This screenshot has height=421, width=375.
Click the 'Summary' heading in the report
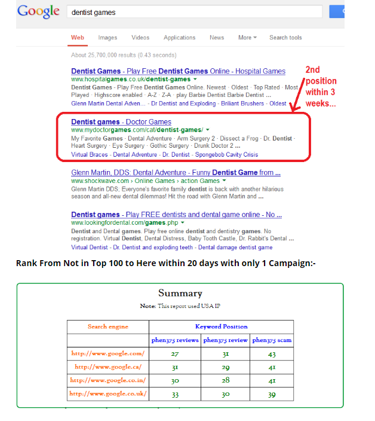tap(180, 293)
